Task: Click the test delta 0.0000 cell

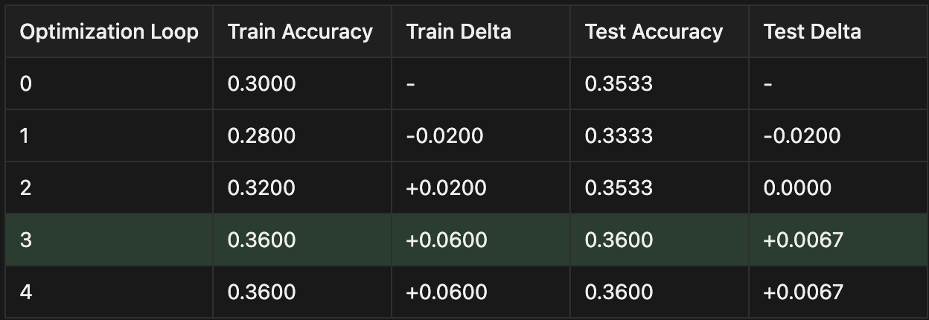Action: pos(797,188)
